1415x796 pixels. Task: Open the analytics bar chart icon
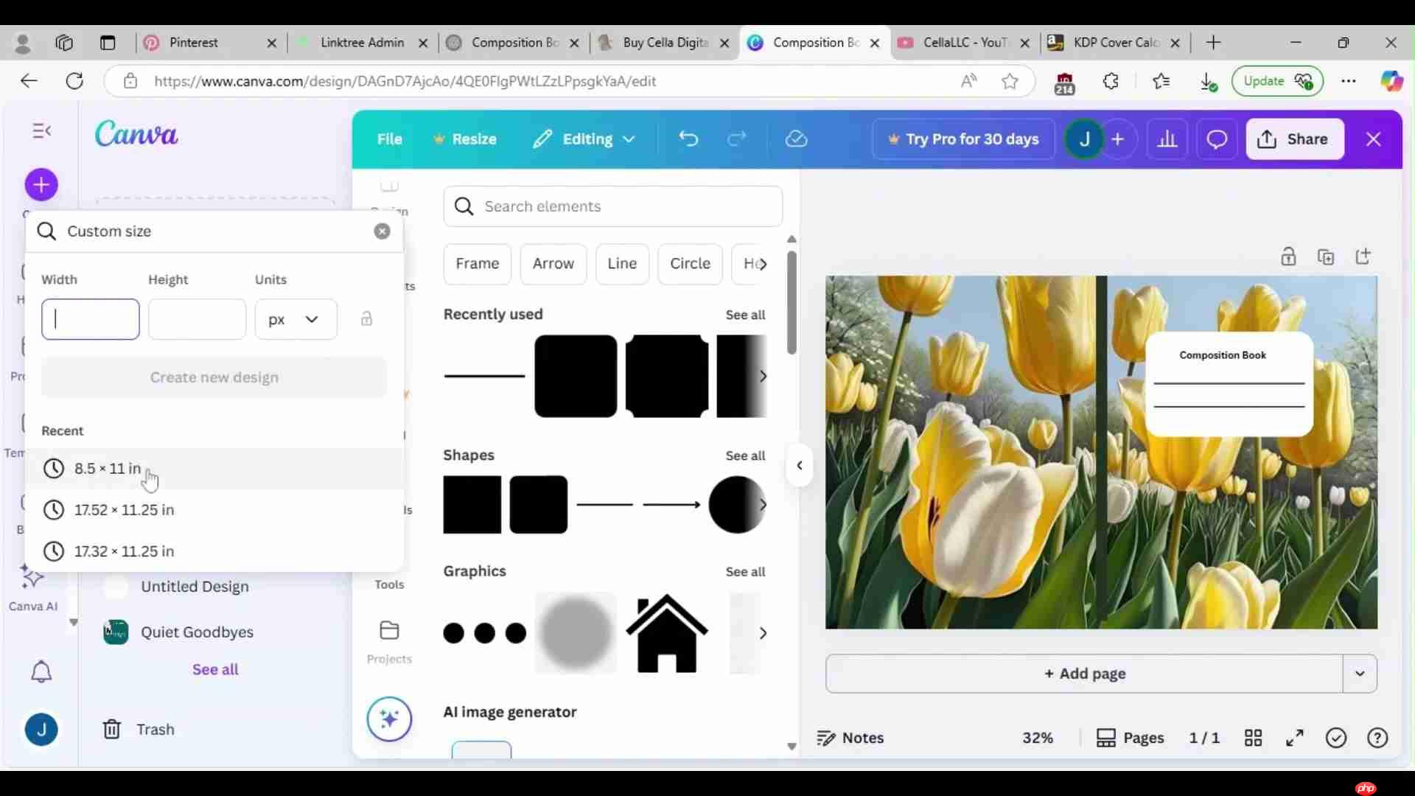click(x=1167, y=139)
